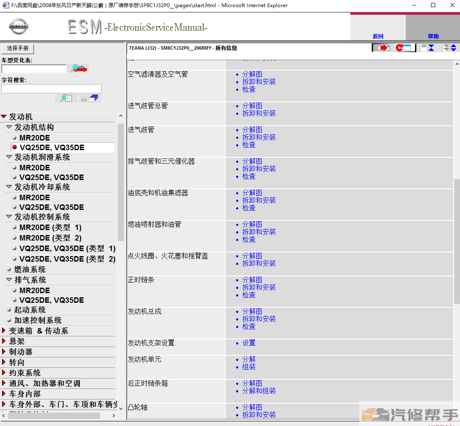Collapse the 排气系统 node
460x426 pixels.
9,280
